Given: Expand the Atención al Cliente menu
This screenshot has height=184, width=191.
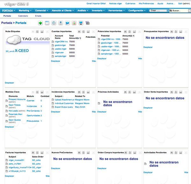Looking at the screenshot, I should [63, 10].
